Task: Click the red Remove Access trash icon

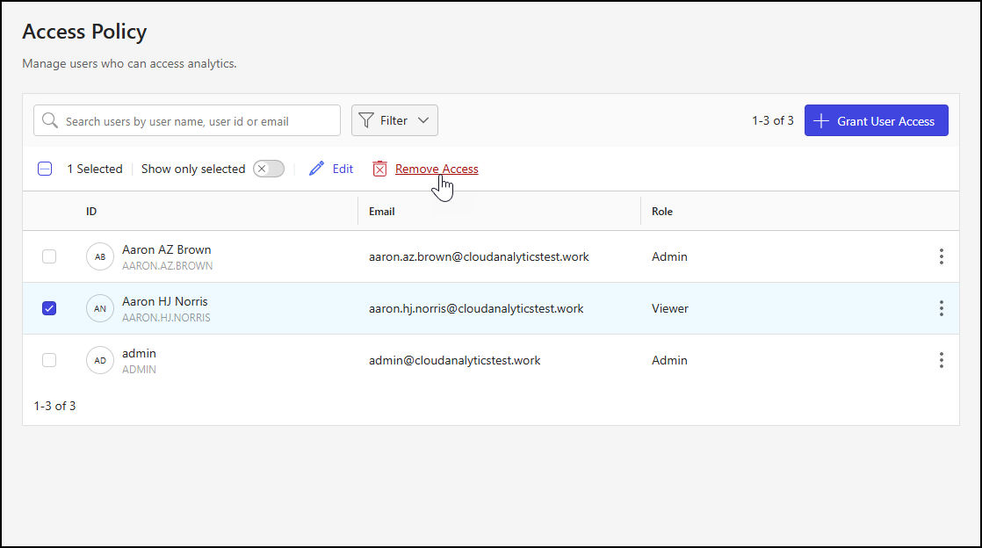Action: pos(379,169)
